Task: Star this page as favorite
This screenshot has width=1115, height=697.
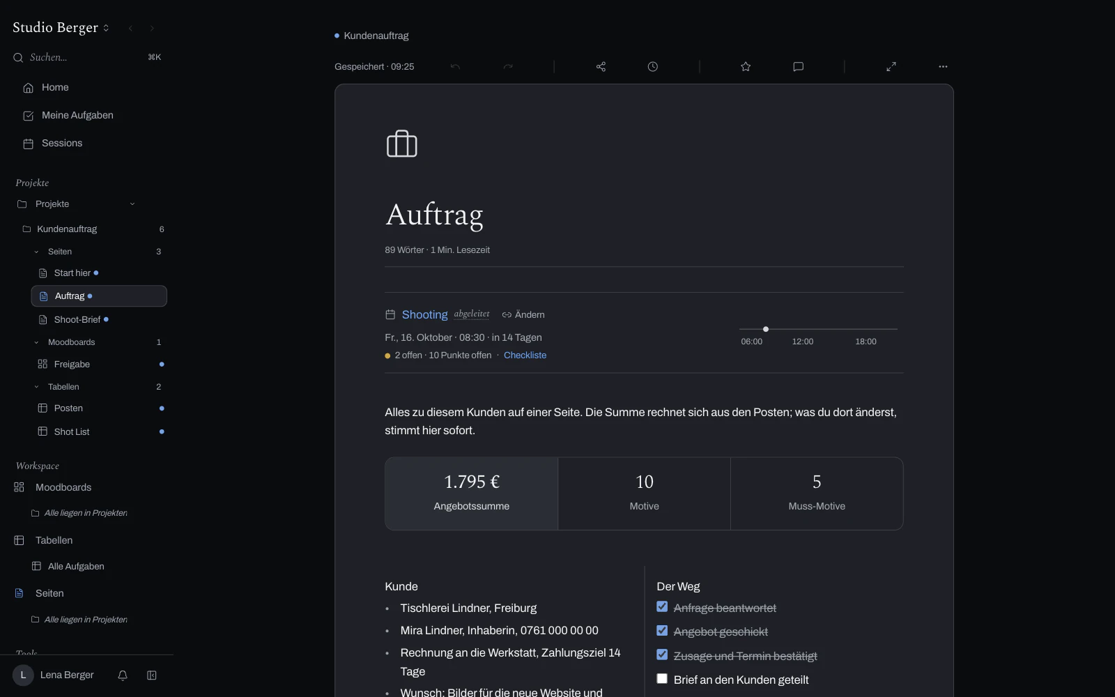Action: [746, 67]
